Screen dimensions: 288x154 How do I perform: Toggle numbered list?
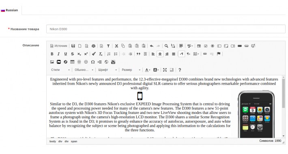109,54
